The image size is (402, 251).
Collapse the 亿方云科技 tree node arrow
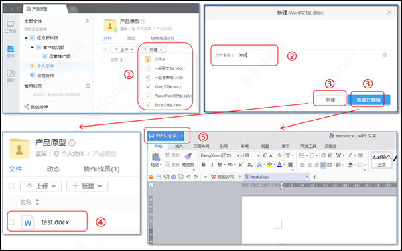pos(26,38)
